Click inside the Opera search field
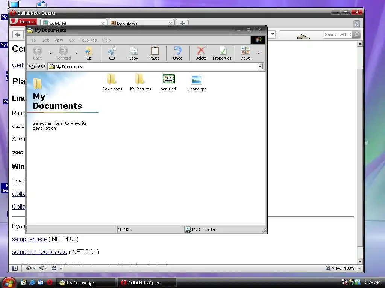Viewport: 385px width, 288px height. 338,34
